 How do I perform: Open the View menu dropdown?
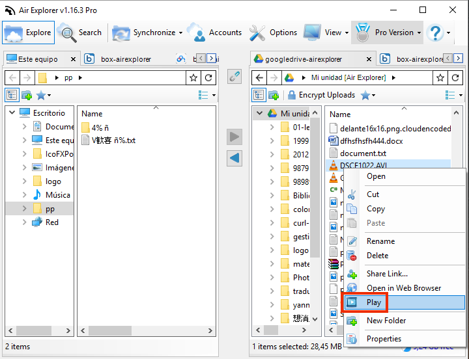pyautogui.click(x=326, y=33)
